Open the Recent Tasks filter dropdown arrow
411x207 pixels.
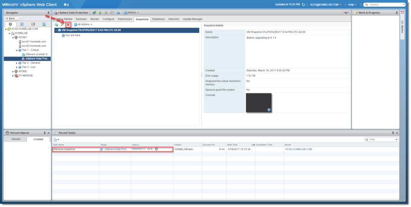(x=396, y=140)
